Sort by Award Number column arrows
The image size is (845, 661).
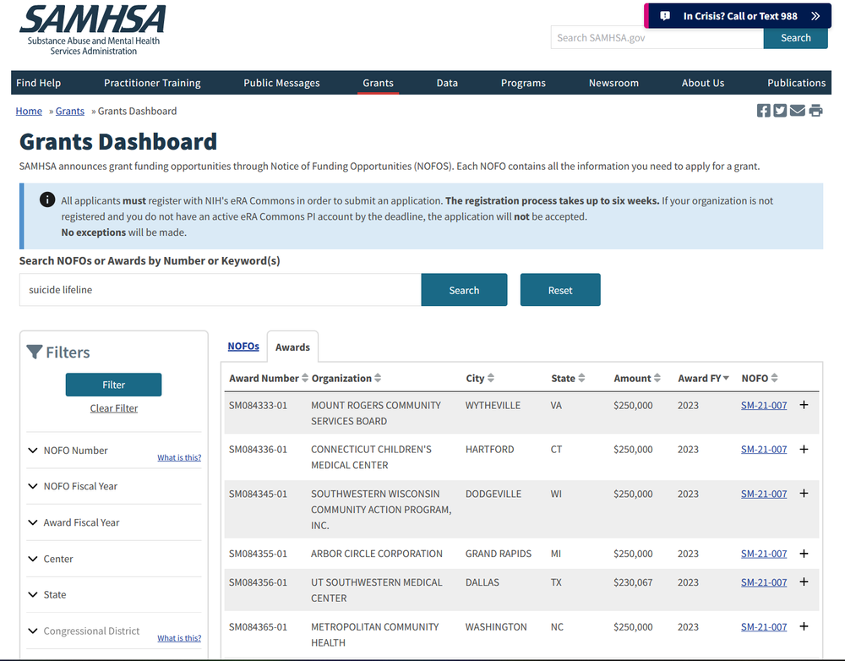point(305,378)
